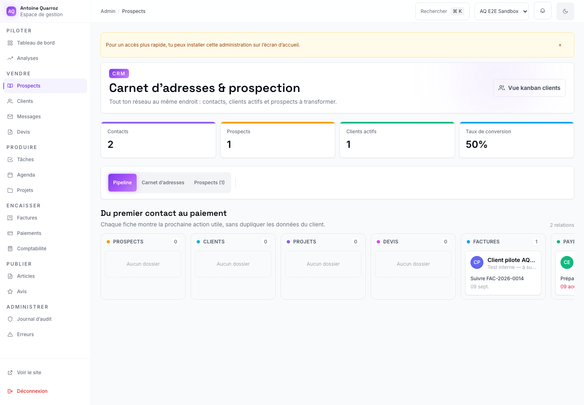Open Messages in sidebar
584x405 pixels.
(45, 117)
